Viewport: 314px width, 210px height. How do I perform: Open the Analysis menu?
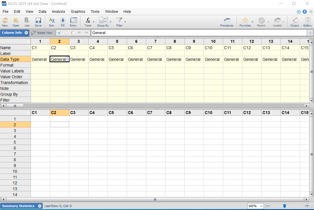pyautogui.click(x=58, y=12)
